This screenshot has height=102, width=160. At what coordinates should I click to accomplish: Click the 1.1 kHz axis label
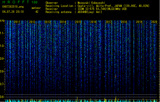(2, 33)
